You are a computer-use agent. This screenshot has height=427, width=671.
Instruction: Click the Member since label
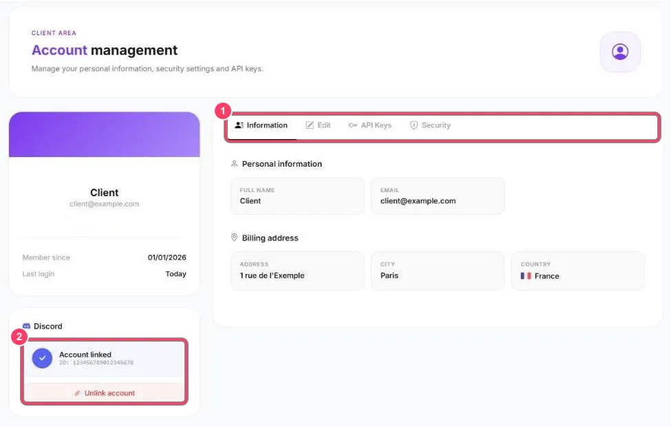coord(46,258)
